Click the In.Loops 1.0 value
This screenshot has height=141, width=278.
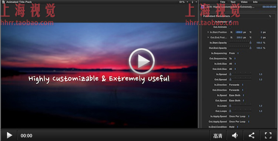pyautogui.click(x=261, y=106)
